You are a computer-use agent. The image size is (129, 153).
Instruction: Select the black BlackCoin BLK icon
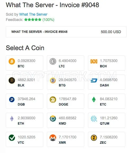point(12,80)
